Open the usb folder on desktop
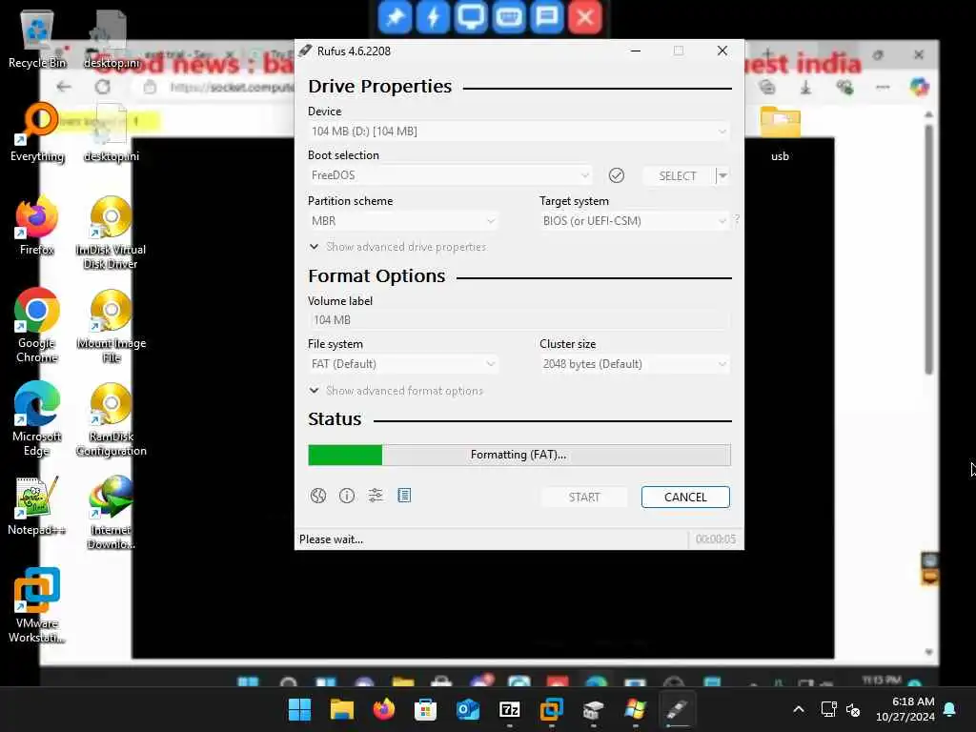Image resolution: width=976 pixels, height=732 pixels. tap(780, 132)
